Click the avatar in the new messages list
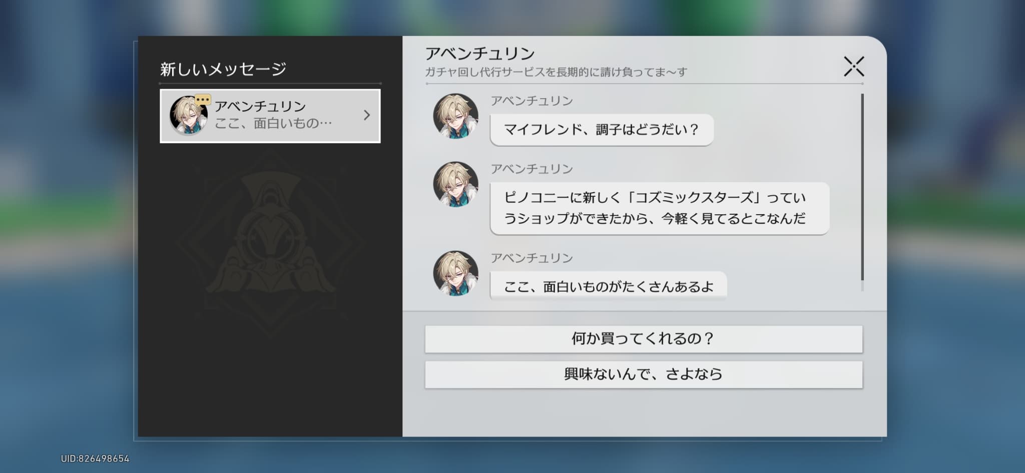 click(188, 116)
